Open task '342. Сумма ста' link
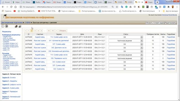Screen dimensions: 180x101 pos(59,69)
